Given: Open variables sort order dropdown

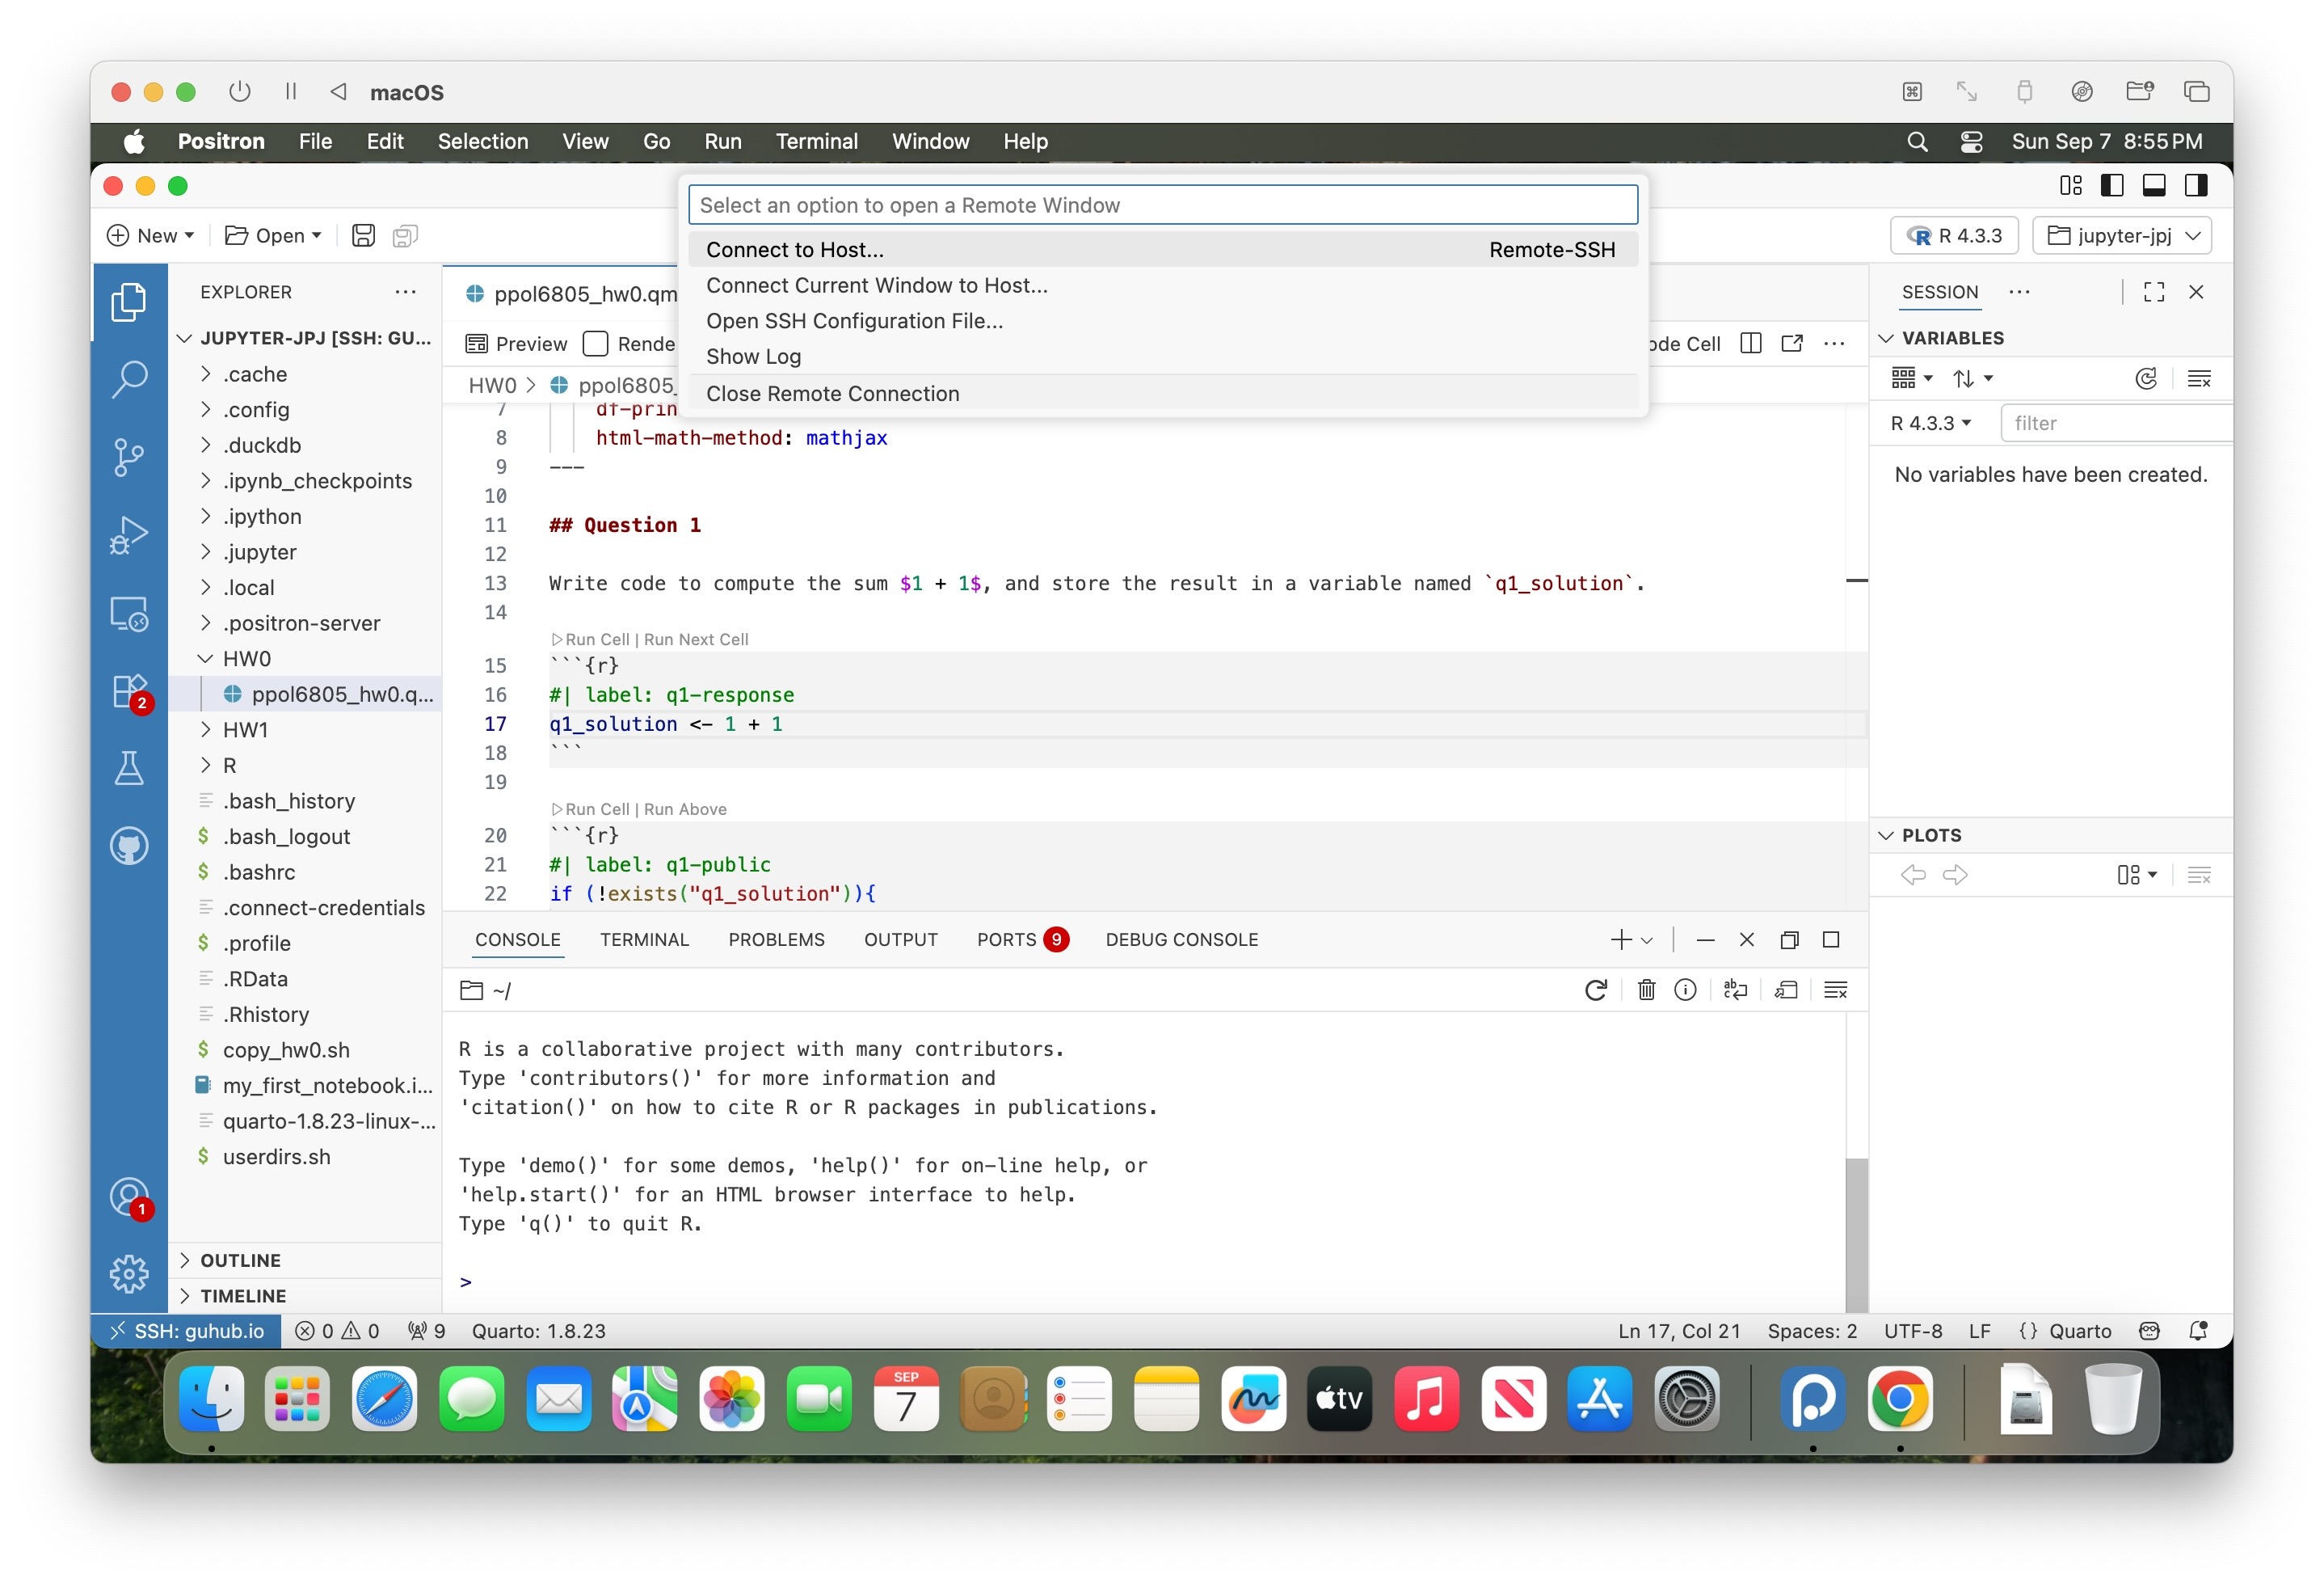Looking at the screenshot, I should point(1973,378).
